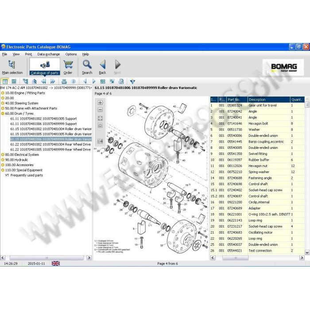The width and height of the screenshot is (310, 310).
Task: Click the tree structure toolbar icon
Action: (25, 81)
